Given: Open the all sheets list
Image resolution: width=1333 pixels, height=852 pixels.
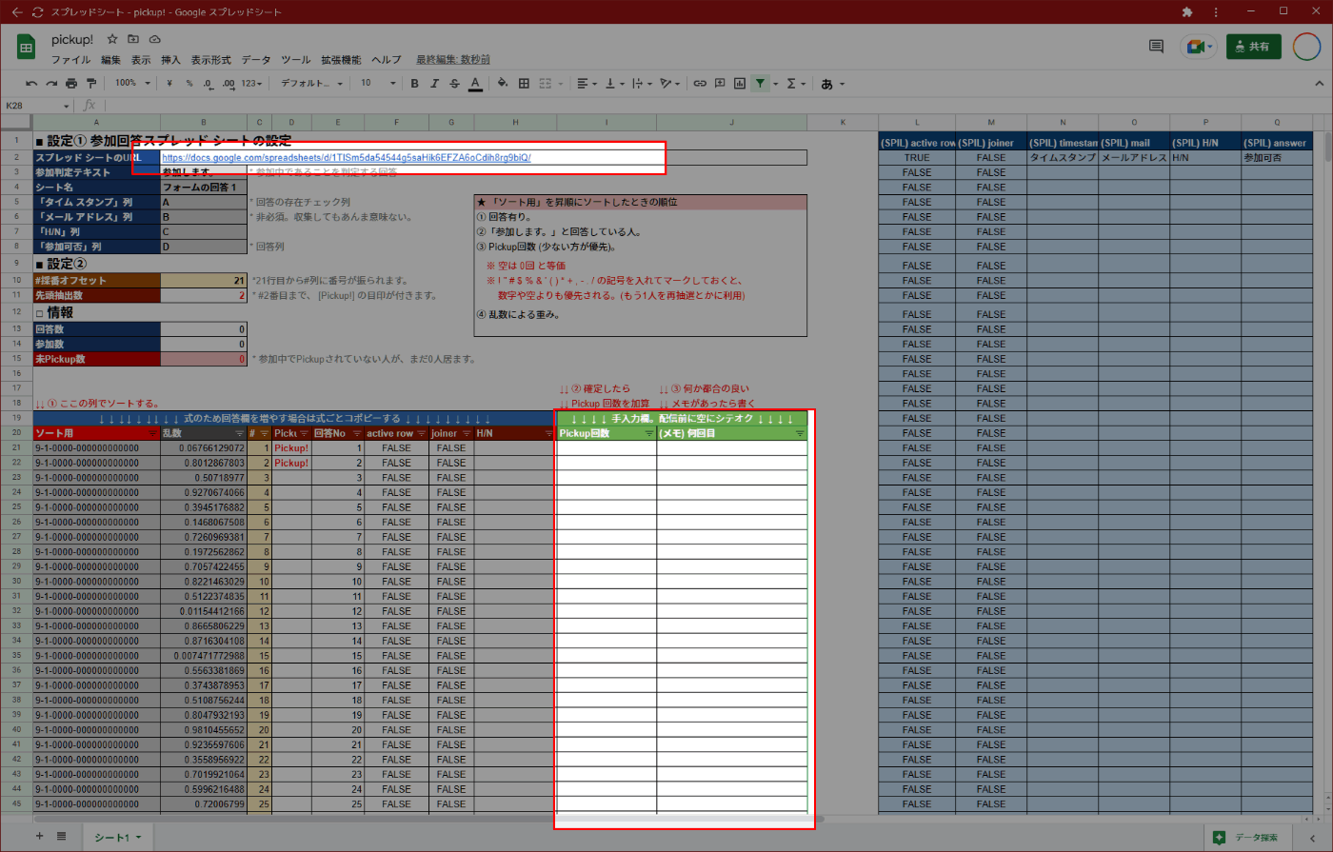Looking at the screenshot, I should [x=62, y=837].
